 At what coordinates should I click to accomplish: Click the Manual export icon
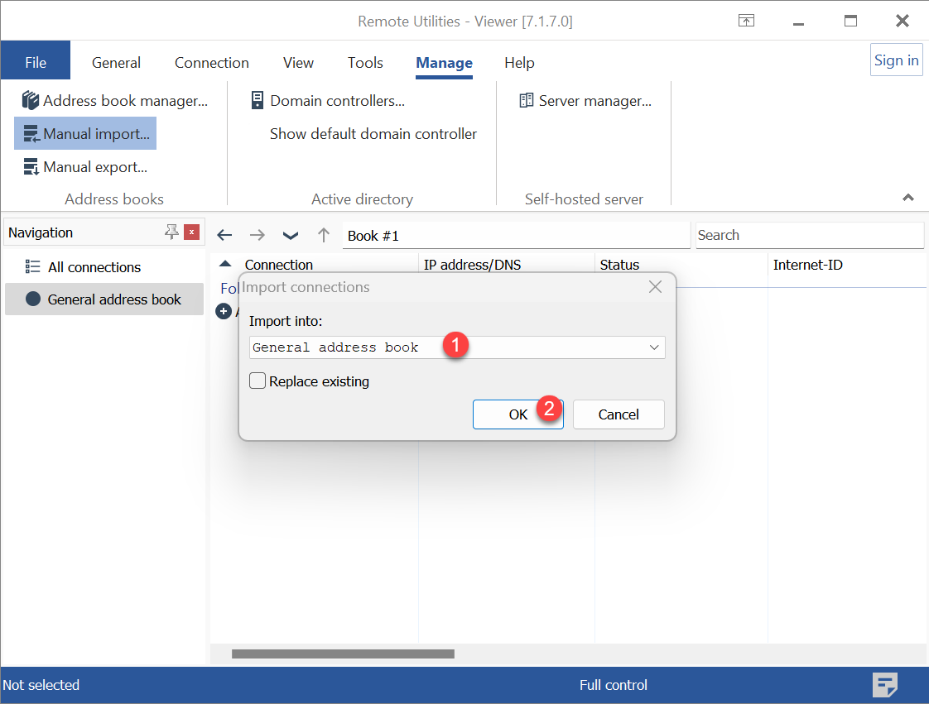point(31,167)
